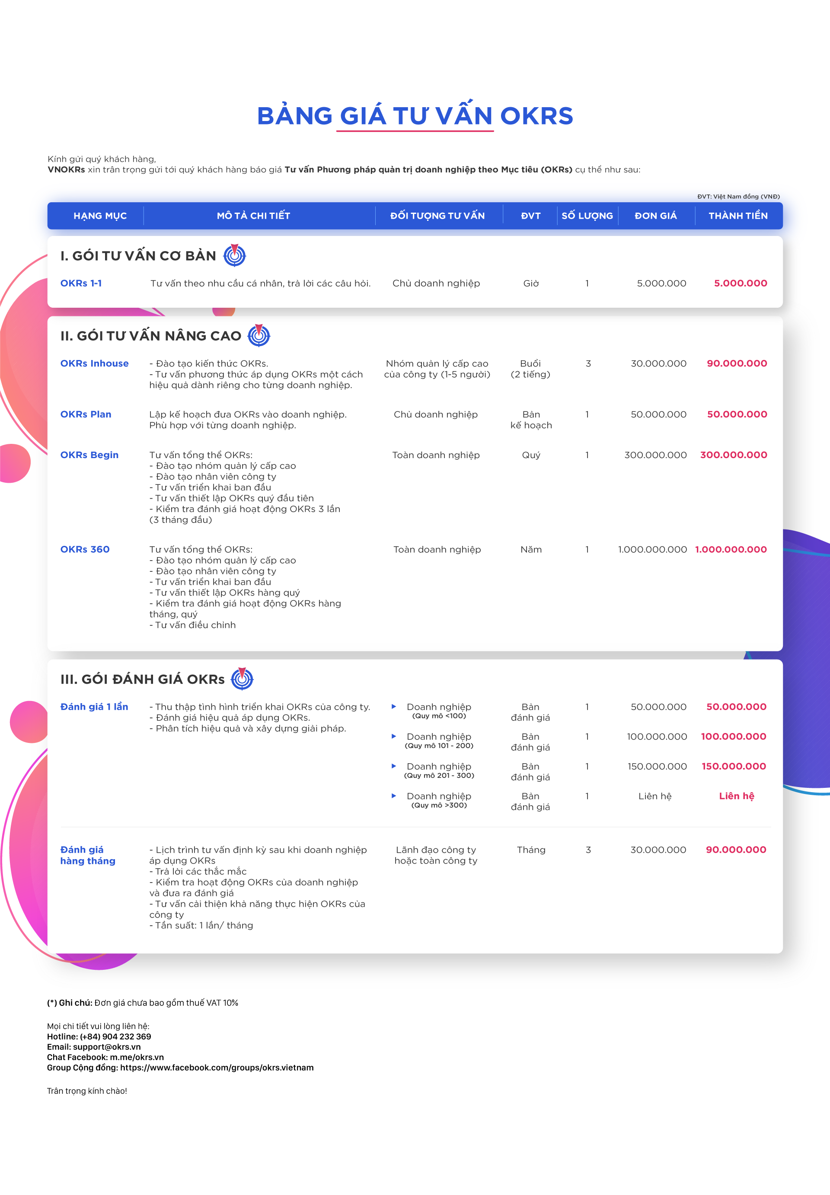Click Buổi (2 tiếng) unit cell
830x1195 pixels.
coord(530,369)
